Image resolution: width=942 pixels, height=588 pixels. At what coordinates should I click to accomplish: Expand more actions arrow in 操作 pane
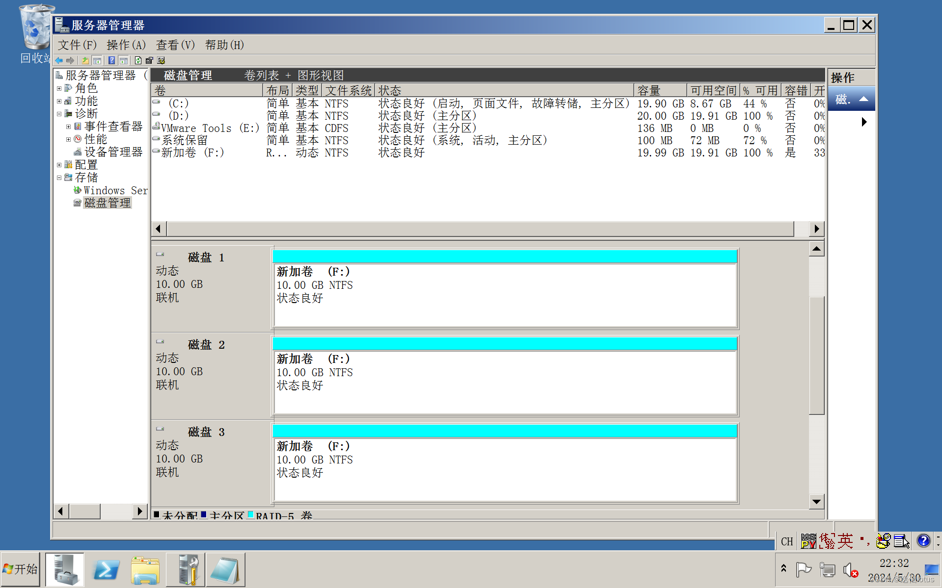[x=864, y=122]
